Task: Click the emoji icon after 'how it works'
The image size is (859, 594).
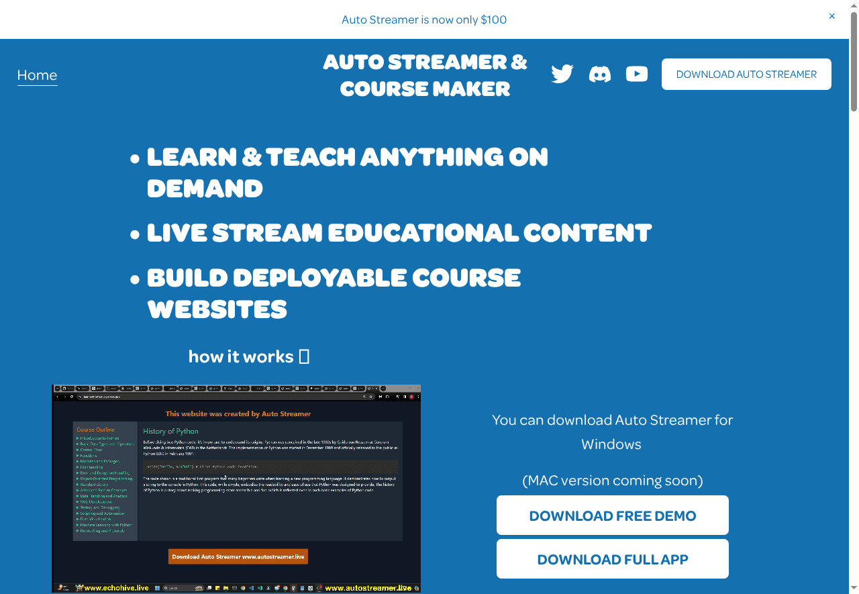Action: 304,356
